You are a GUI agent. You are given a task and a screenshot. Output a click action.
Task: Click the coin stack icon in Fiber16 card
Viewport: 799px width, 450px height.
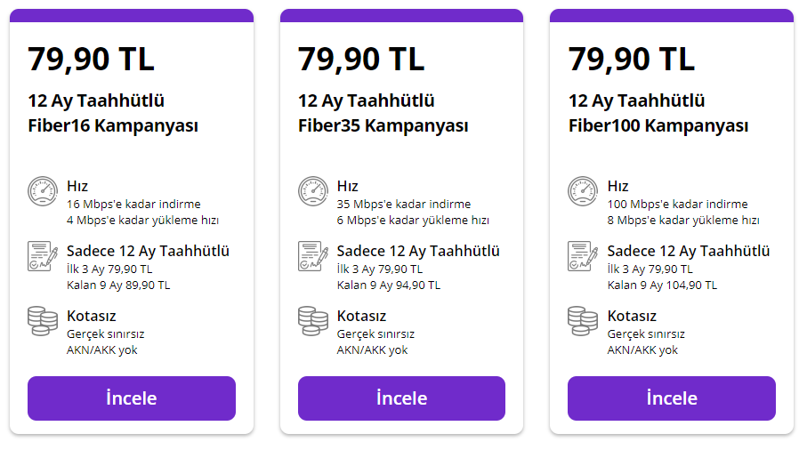43,321
